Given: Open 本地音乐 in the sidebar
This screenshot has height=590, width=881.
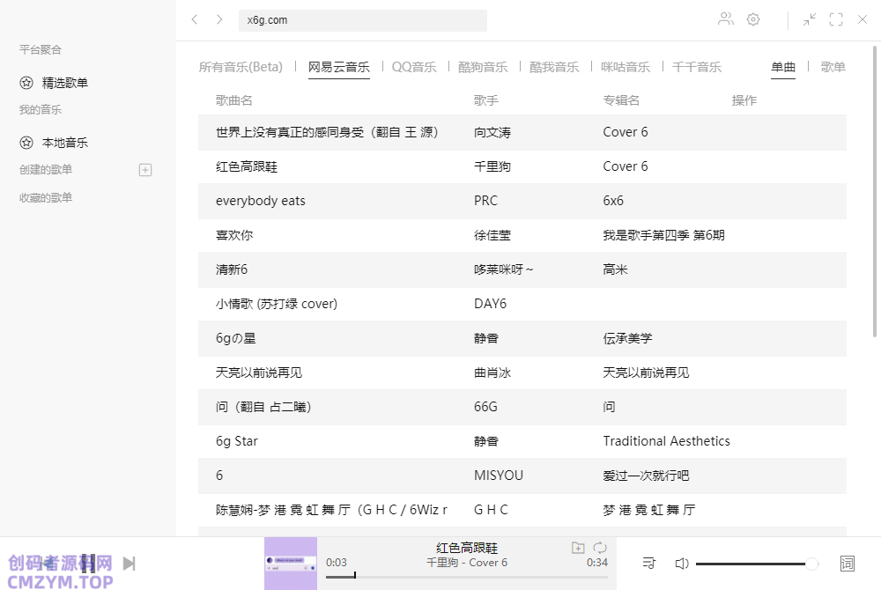Looking at the screenshot, I should pos(64,143).
